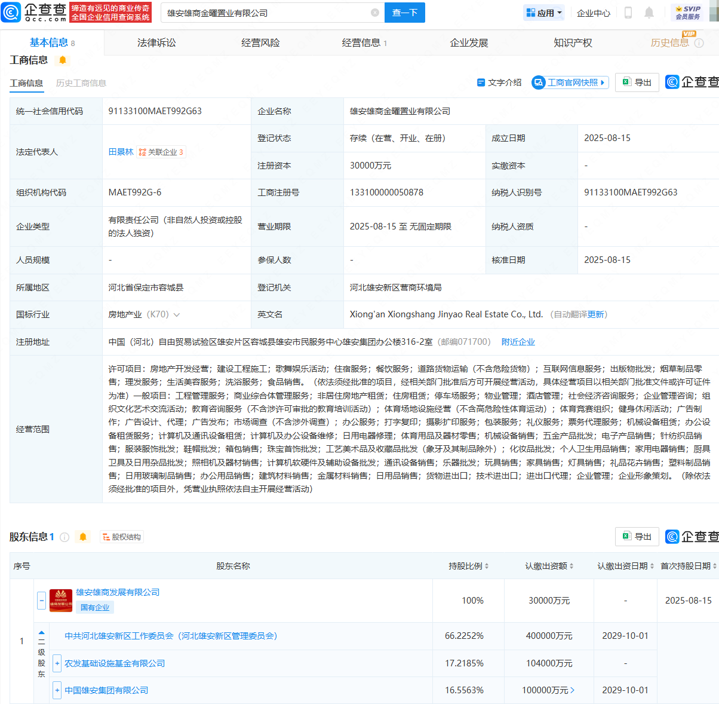Screen dimensions: 719x704
Task: Switch to 经营信息 tab
Action: pyautogui.click(x=364, y=42)
